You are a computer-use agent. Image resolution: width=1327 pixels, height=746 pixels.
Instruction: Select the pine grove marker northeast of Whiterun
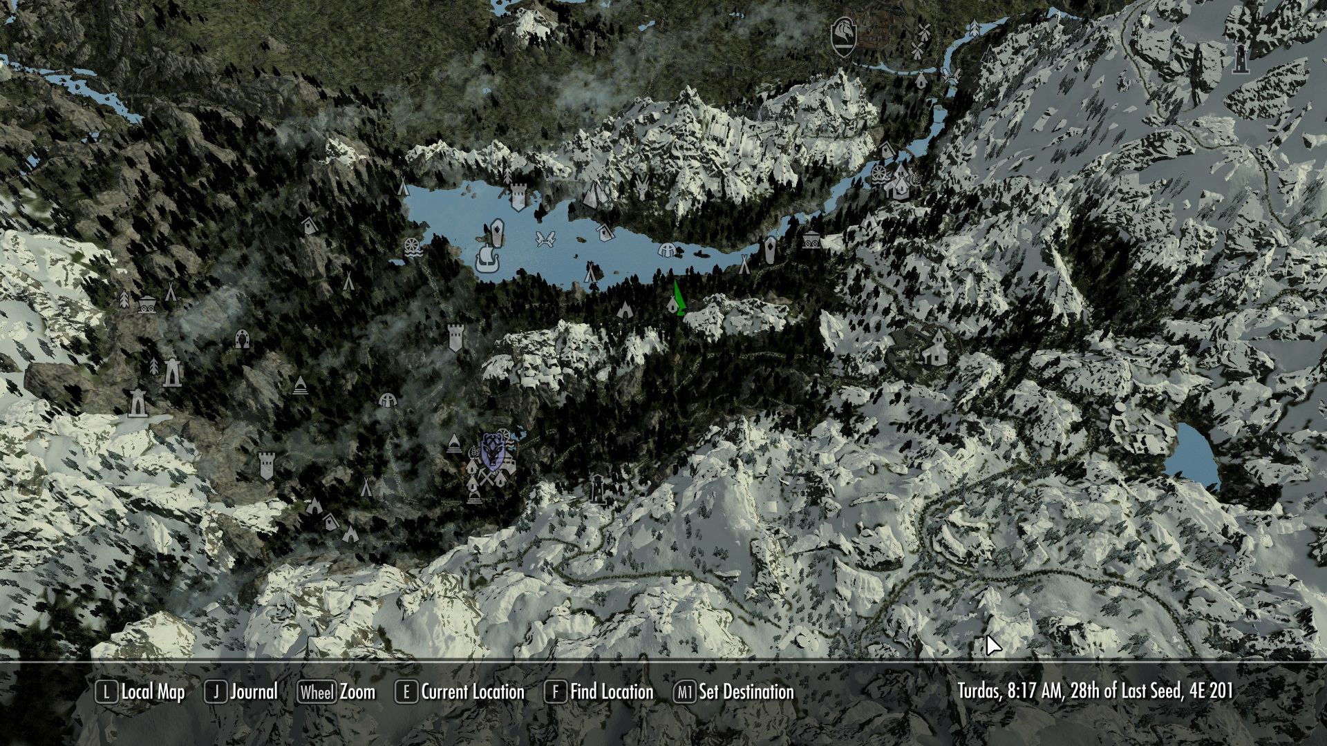pos(974,28)
